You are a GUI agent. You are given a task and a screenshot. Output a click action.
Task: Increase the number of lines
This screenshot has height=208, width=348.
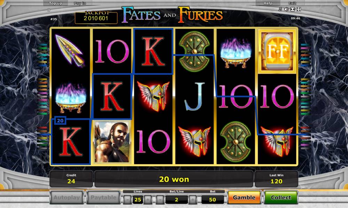click(148, 200)
